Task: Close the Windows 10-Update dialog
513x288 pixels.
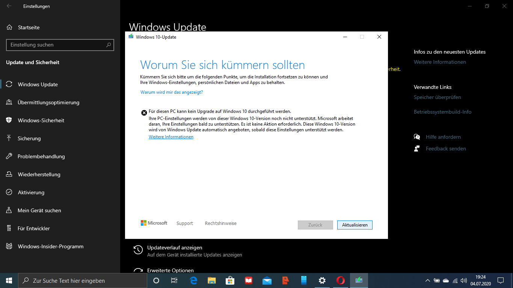Action: point(379,37)
